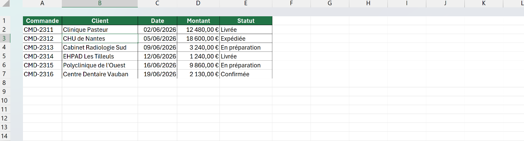Select cell containing CMD-2311
524x141 pixels.
(x=42, y=30)
